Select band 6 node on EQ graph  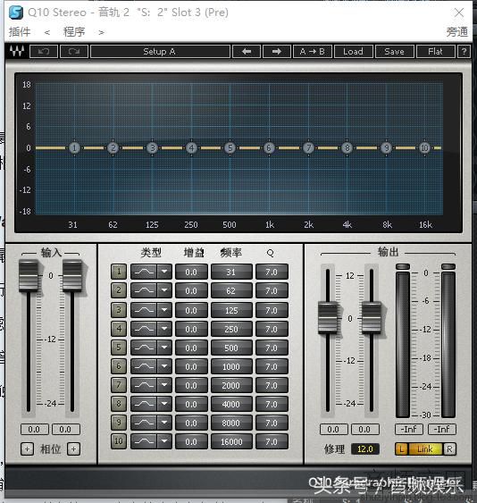point(269,148)
